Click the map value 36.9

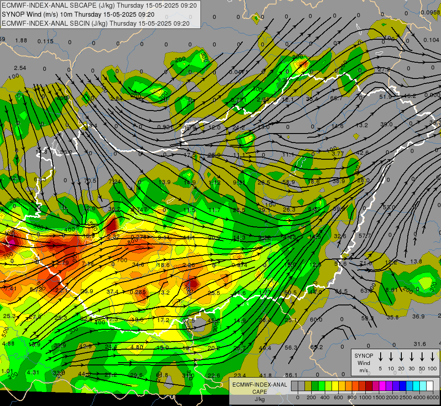click(418, 316)
